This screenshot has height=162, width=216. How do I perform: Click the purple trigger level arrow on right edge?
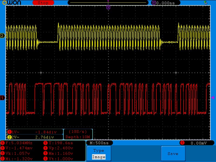[x=213, y=98]
